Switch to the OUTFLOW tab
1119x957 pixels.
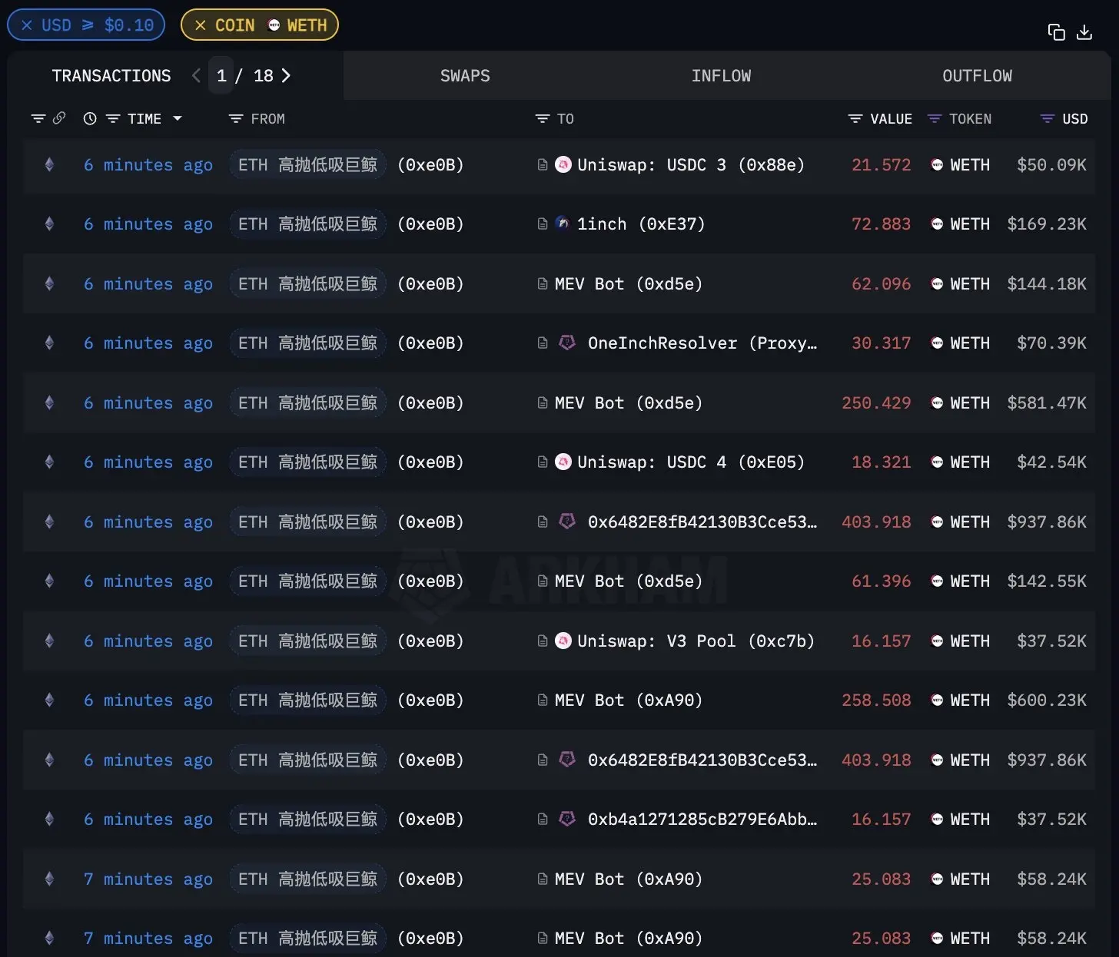(977, 75)
